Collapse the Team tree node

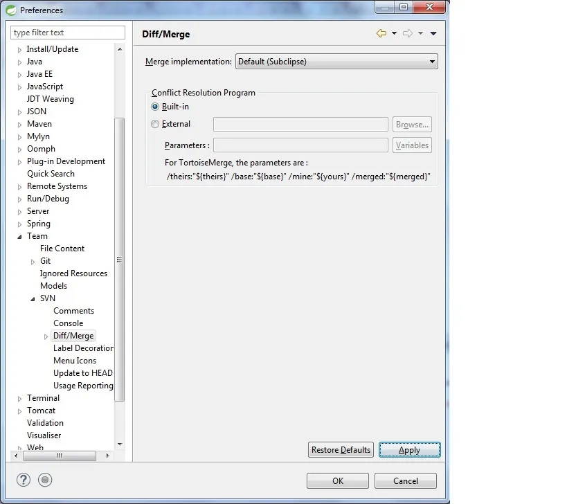19,237
